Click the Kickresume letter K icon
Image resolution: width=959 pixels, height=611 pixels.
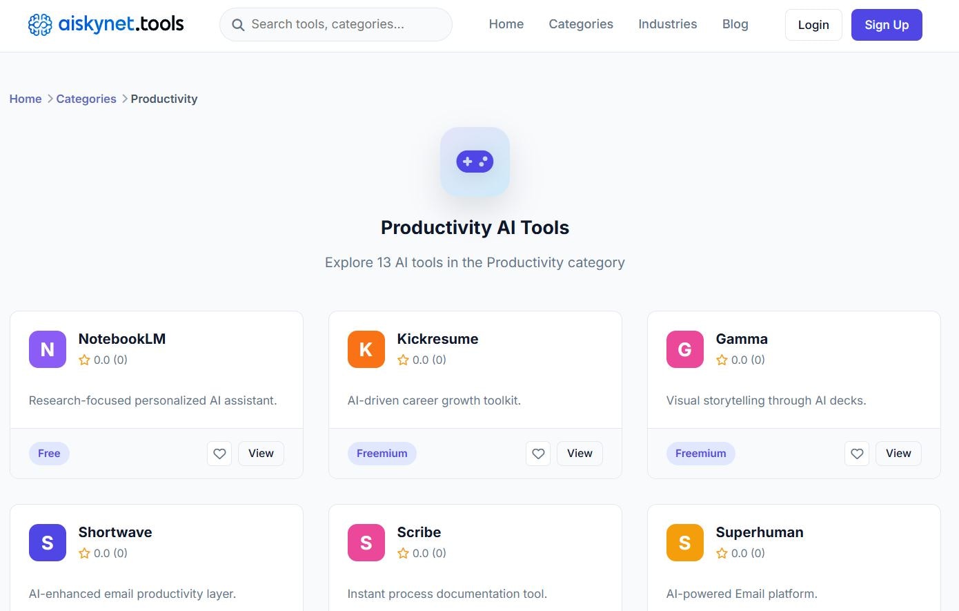pos(366,349)
